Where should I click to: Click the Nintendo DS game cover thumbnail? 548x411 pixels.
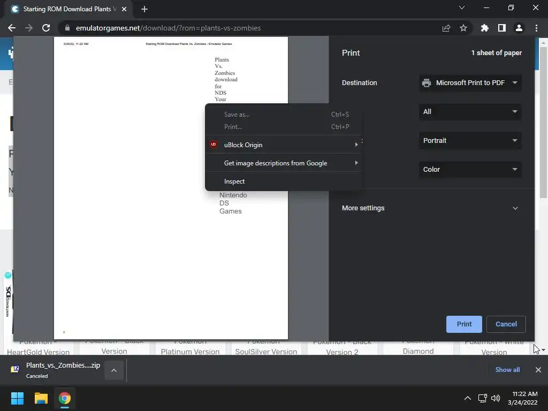pos(9,302)
